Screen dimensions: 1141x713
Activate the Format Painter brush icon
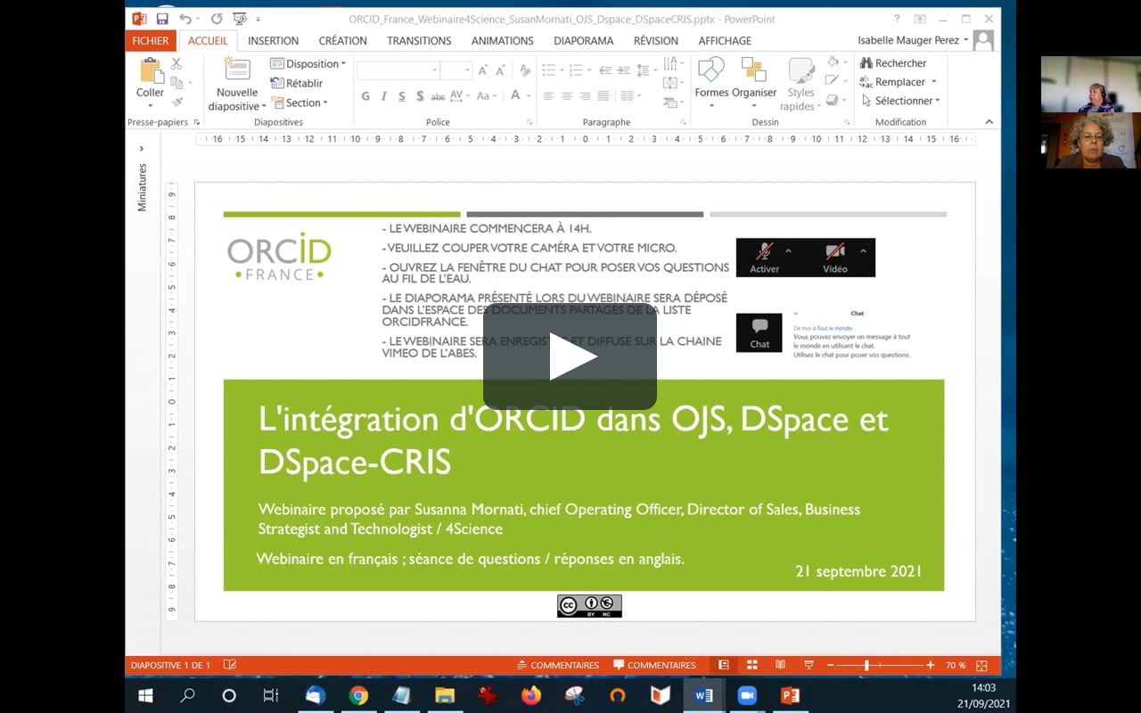coord(176,102)
